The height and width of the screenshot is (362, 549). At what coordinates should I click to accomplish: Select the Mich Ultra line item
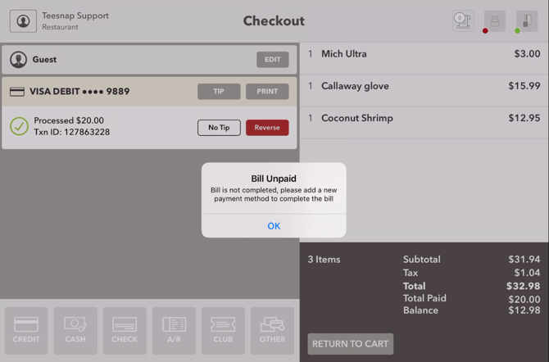tap(424, 58)
